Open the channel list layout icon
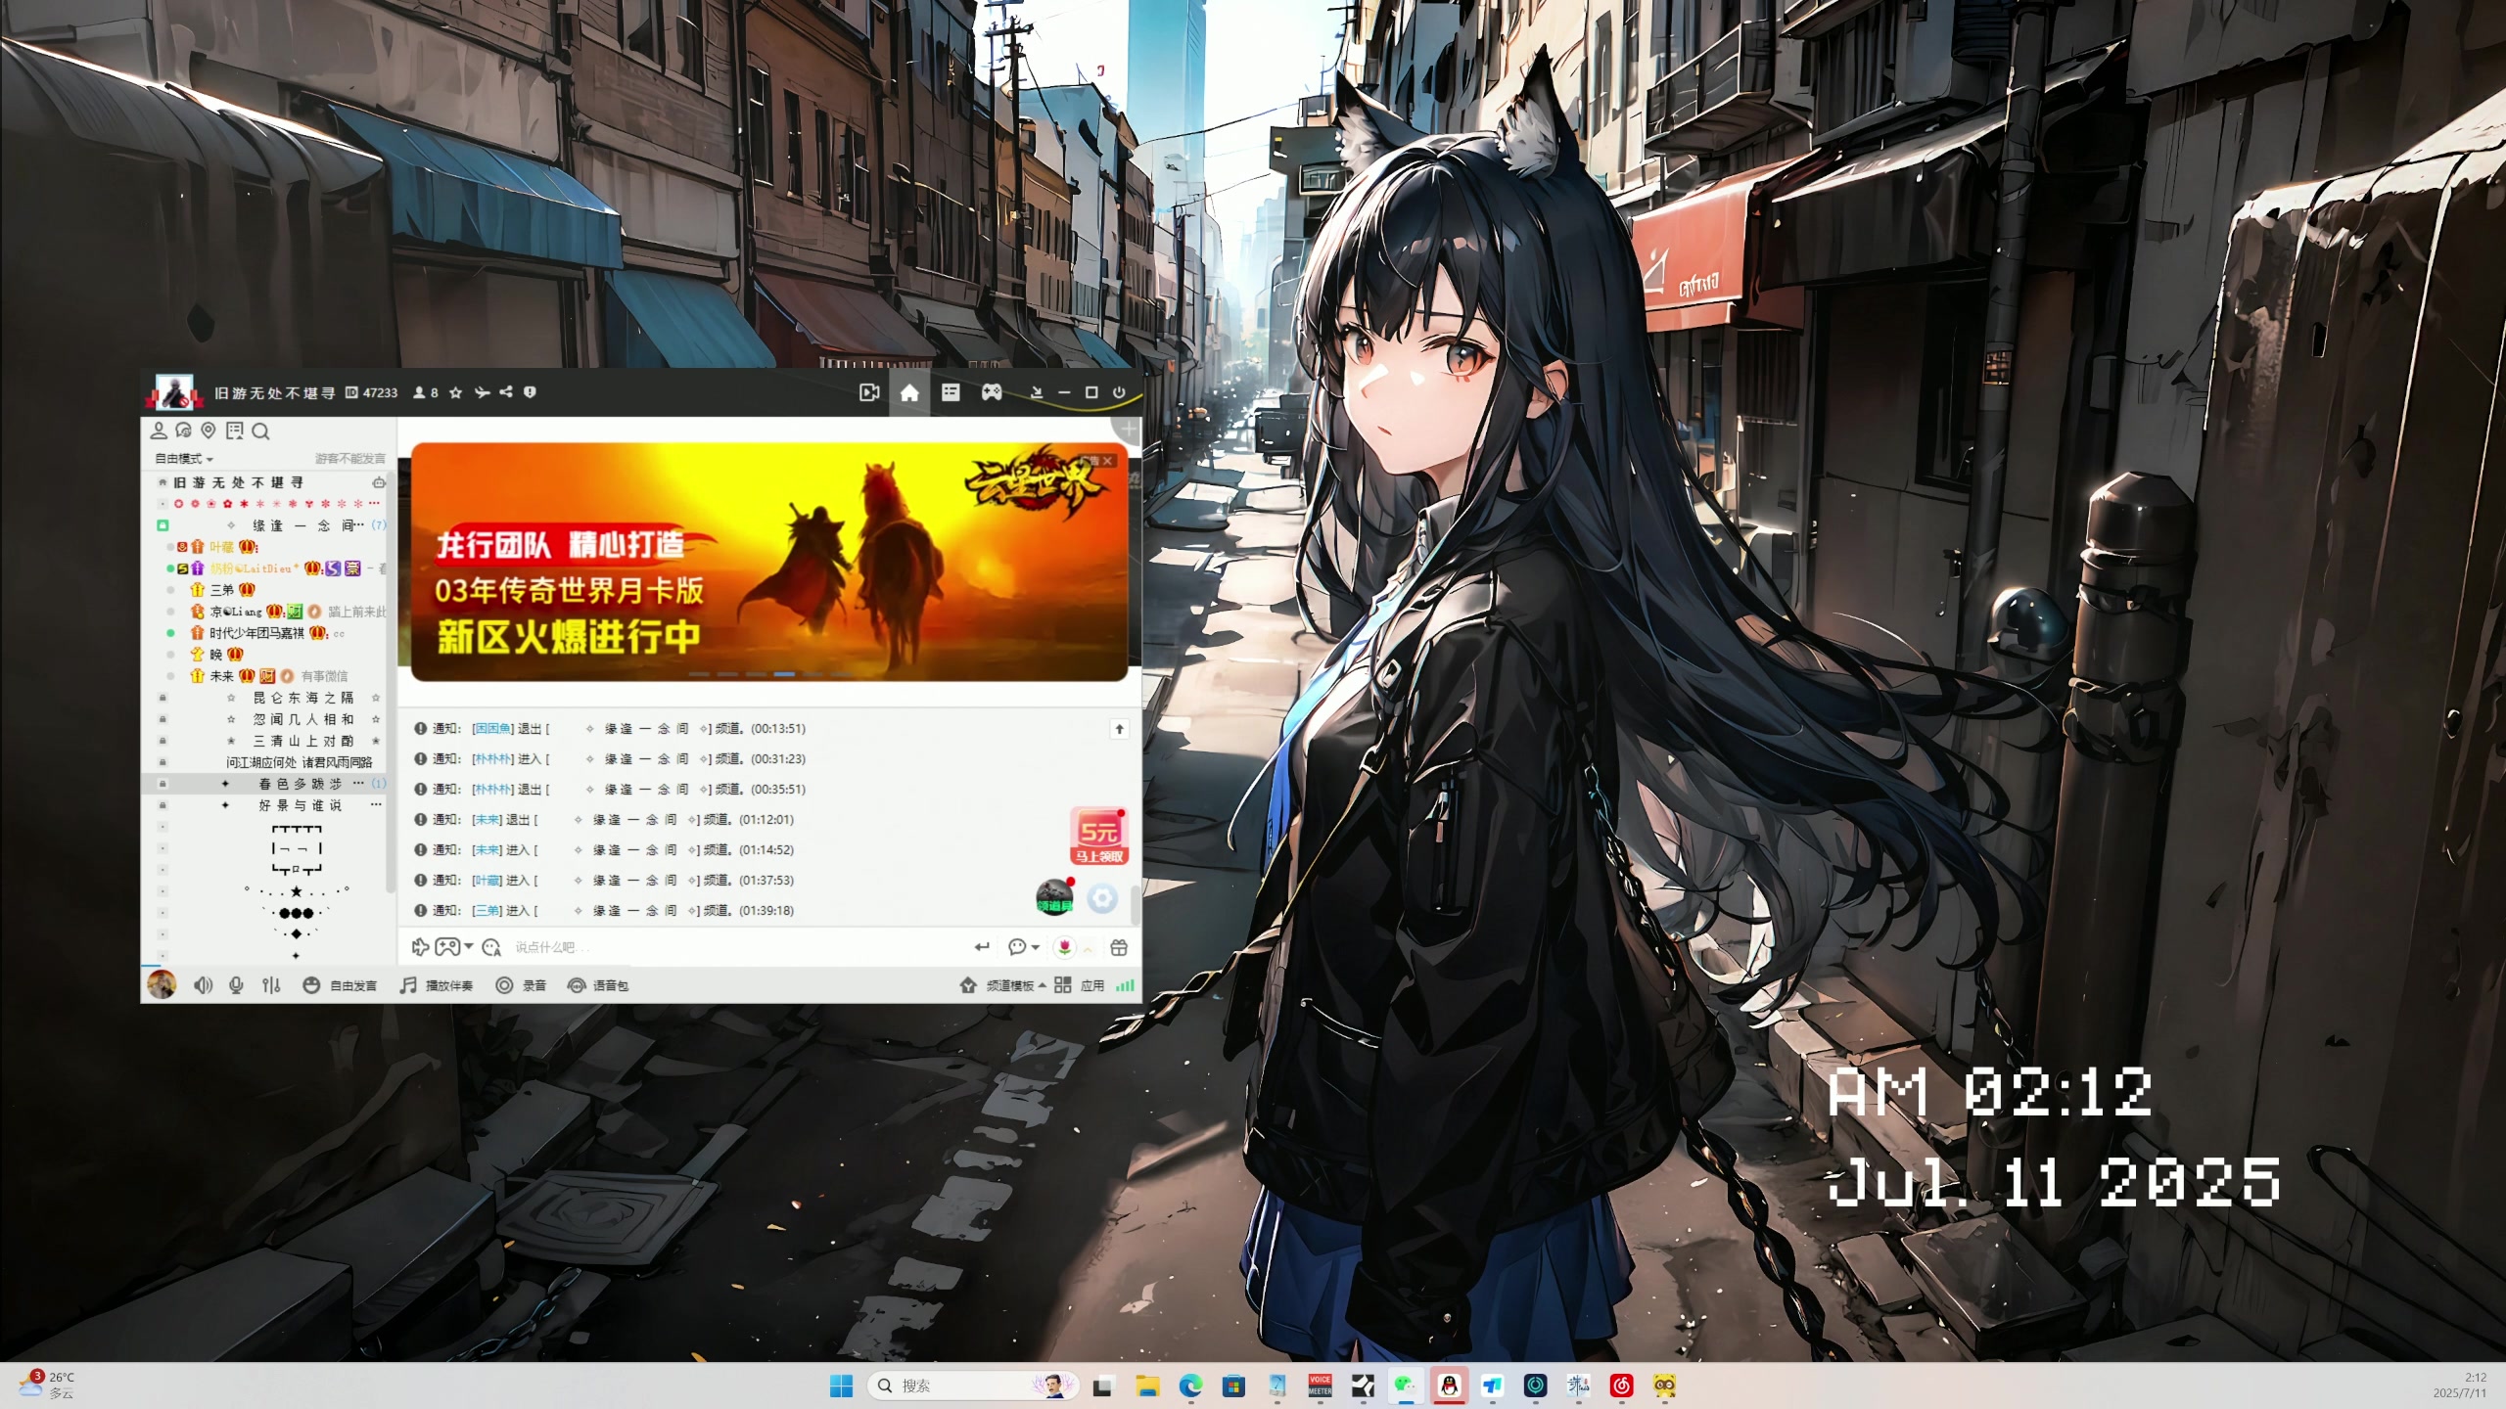This screenshot has height=1409, width=2506. click(951, 392)
